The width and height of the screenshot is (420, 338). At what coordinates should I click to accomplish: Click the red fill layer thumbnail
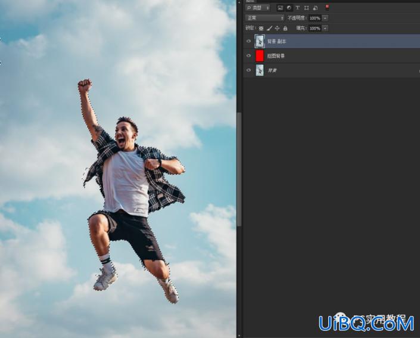click(260, 56)
